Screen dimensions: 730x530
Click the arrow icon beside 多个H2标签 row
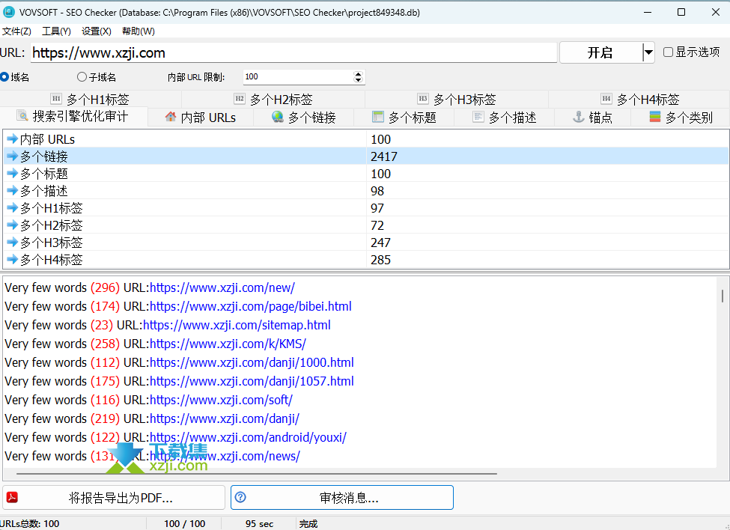tap(12, 225)
